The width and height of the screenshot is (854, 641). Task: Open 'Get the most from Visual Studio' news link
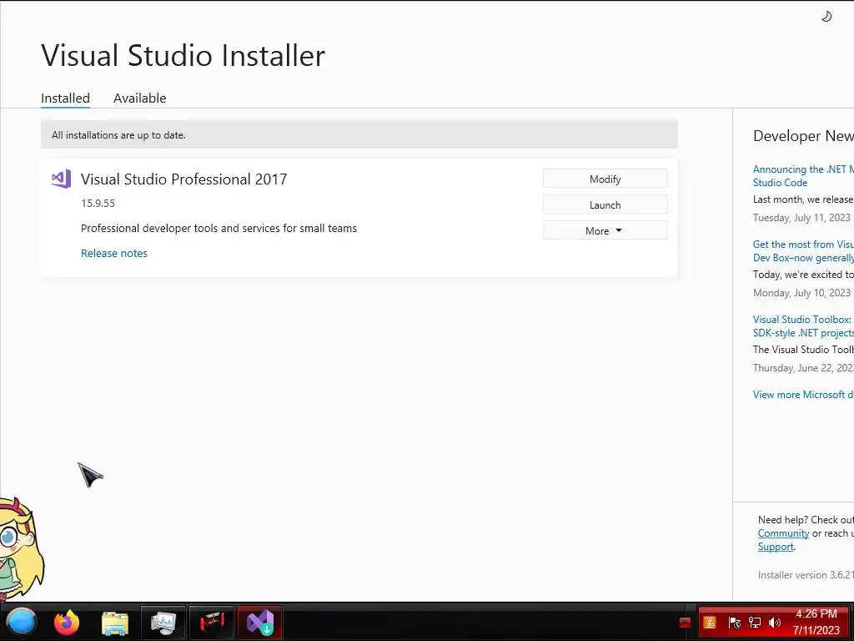803,250
